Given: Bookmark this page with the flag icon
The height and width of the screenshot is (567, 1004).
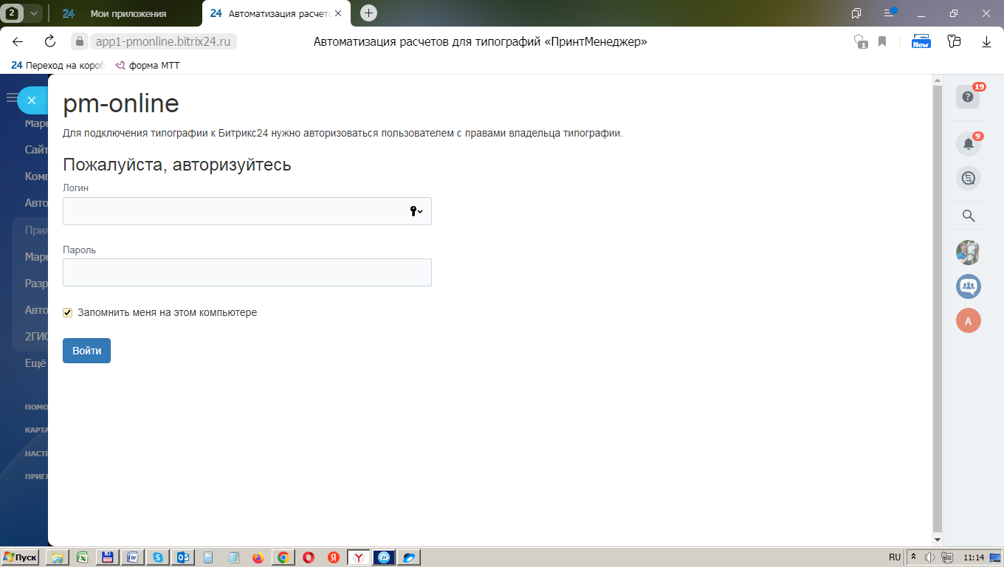Looking at the screenshot, I should click(882, 42).
